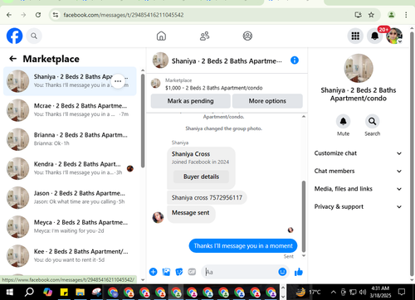Open the Windows Start button

click(10, 292)
